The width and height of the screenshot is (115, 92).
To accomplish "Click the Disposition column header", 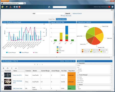I will (x=72, y=71).
